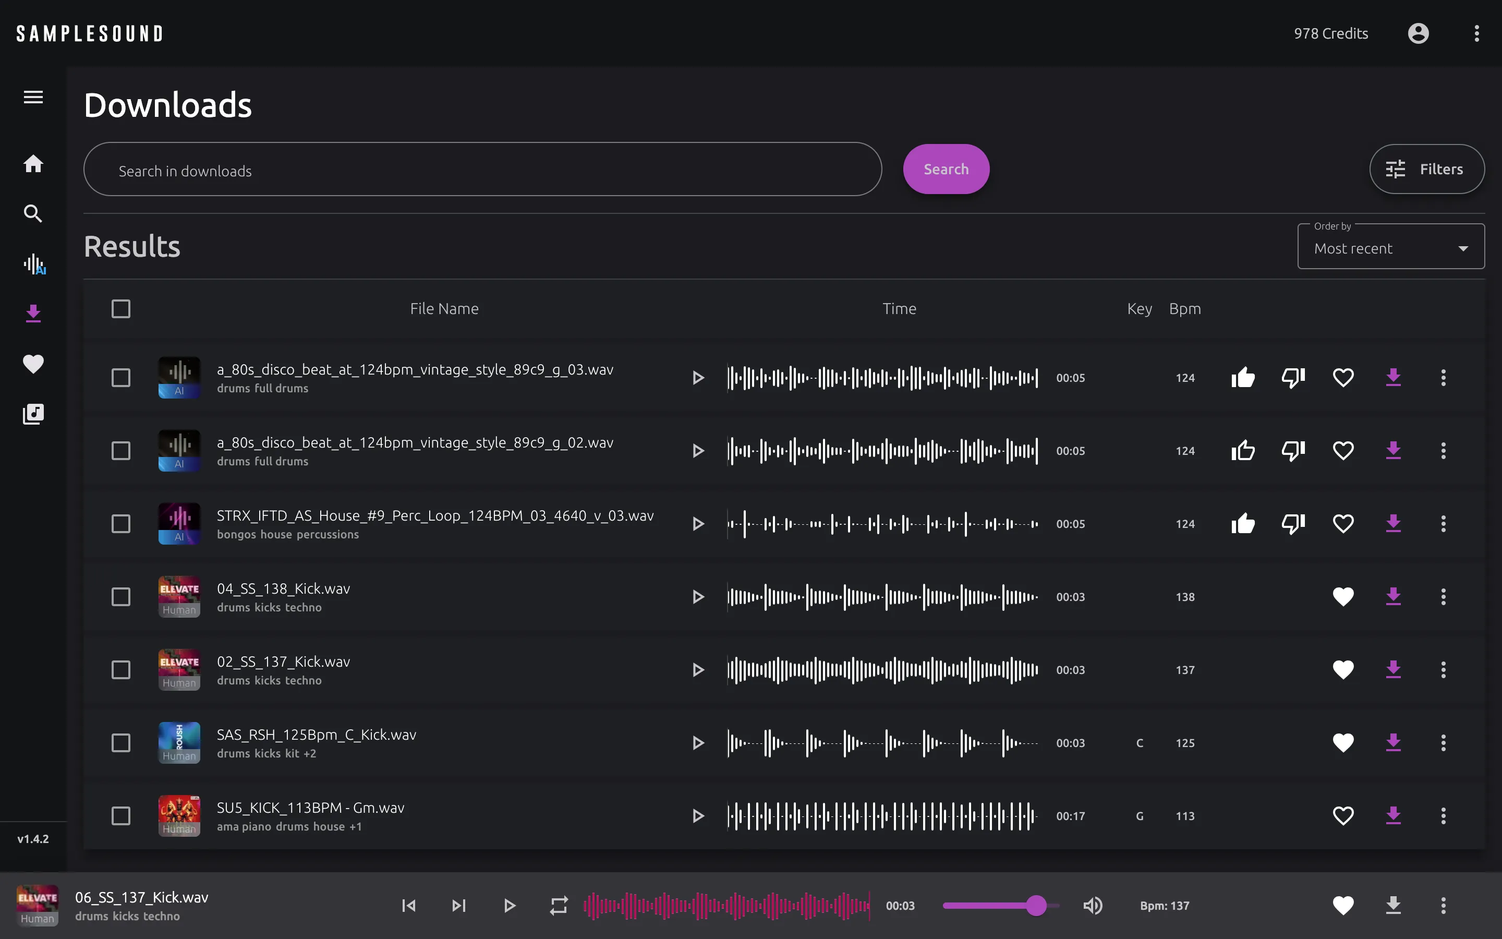
Task: Adjust the player volume slider
Action: tap(1001, 906)
